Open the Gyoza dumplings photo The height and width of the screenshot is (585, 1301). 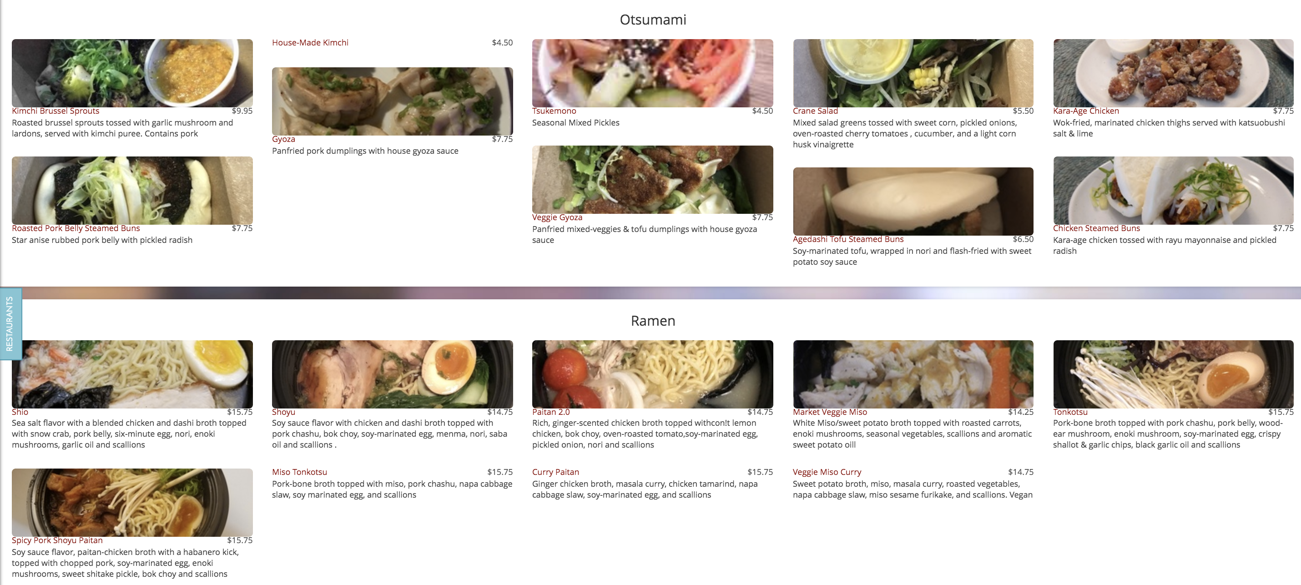click(393, 101)
